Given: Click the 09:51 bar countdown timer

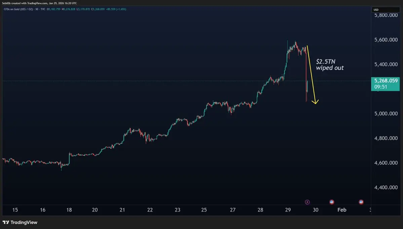Looking at the screenshot, I should (x=380, y=87).
